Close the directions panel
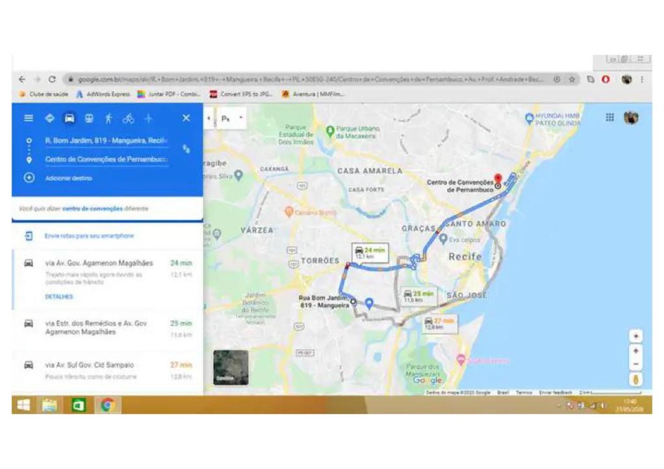664x469 pixels. [x=186, y=118]
